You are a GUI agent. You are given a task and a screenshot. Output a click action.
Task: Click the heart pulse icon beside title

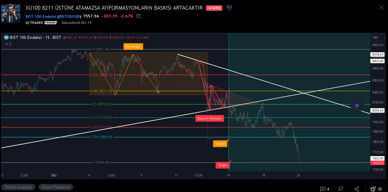tap(229, 8)
